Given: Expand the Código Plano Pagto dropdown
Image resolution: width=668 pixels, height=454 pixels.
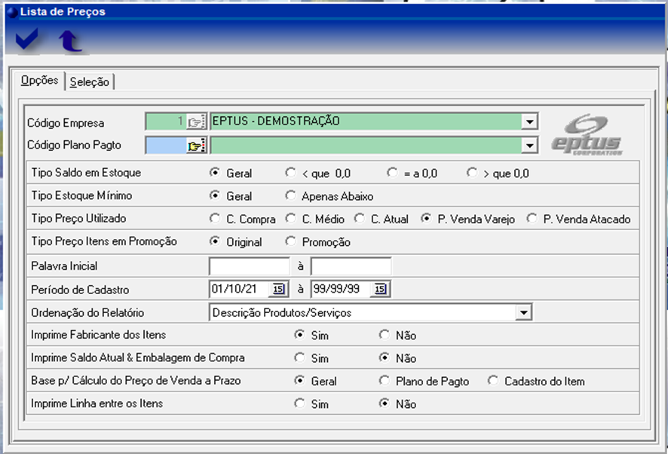Looking at the screenshot, I should (530, 146).
